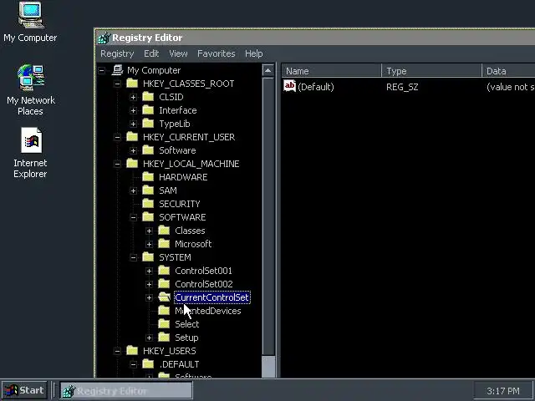Expand the Microsoft key
The width and height of the screenshot is (535, 401).
(x=149, y=244)
